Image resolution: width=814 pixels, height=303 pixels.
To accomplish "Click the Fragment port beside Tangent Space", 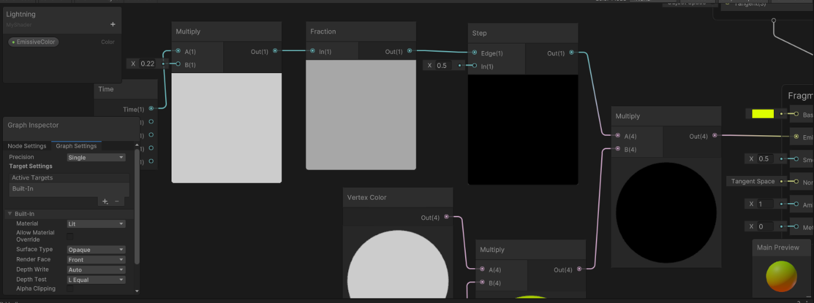I will (796, 181).
